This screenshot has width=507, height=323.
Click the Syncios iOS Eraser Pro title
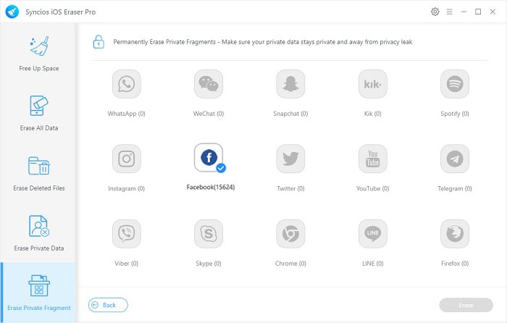60,12
